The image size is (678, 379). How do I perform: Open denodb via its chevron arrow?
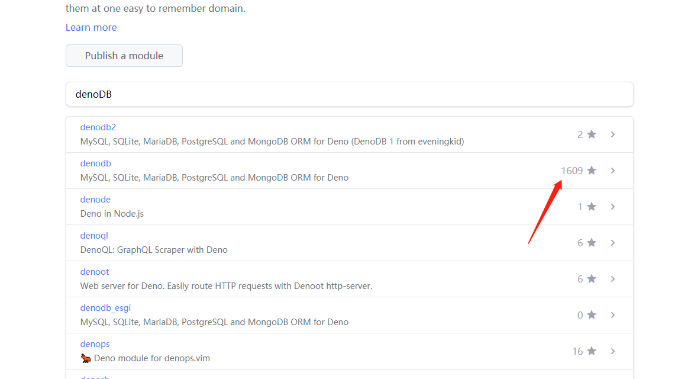(613, 171)
